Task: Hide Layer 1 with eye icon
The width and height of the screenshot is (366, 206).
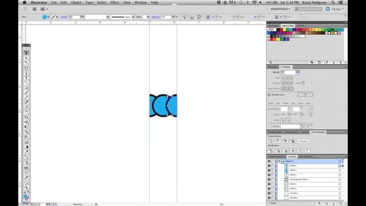Action: (269, 161)
